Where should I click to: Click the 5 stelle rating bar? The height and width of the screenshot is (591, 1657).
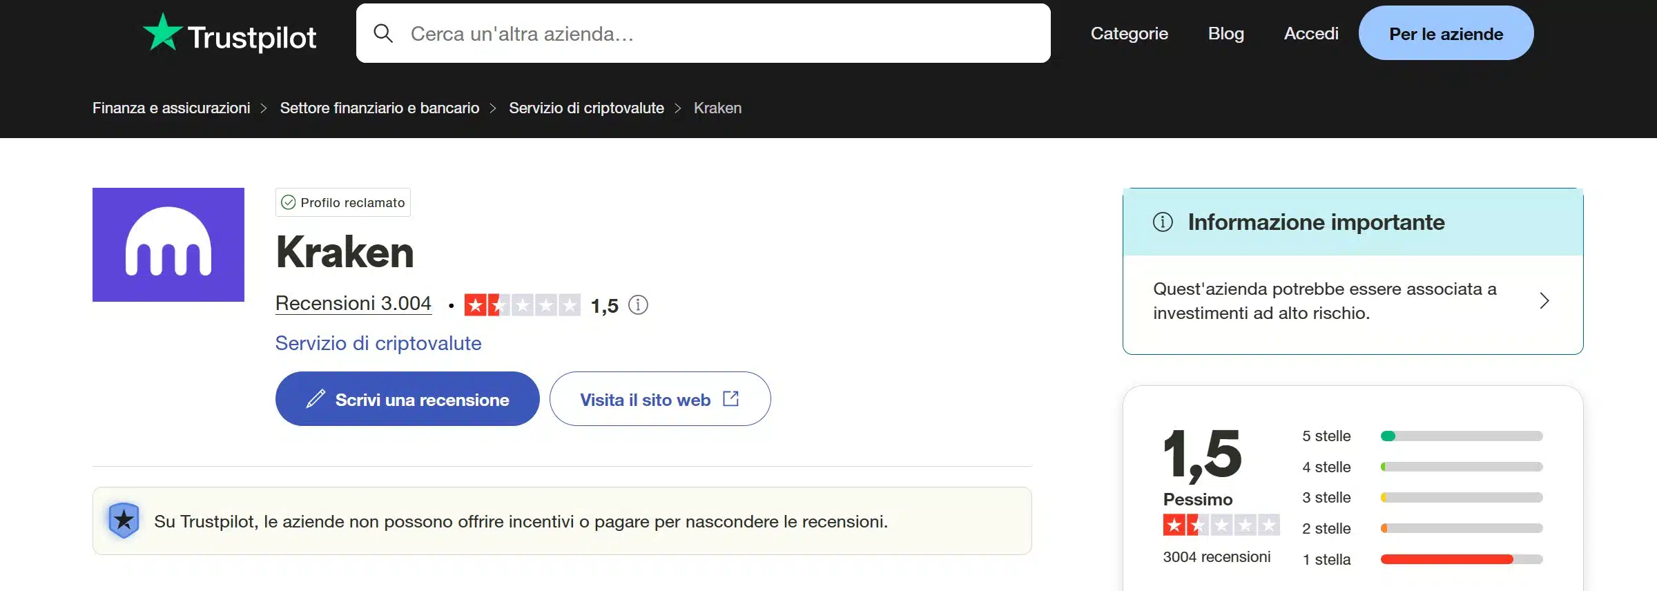(x=1461, y=436)
